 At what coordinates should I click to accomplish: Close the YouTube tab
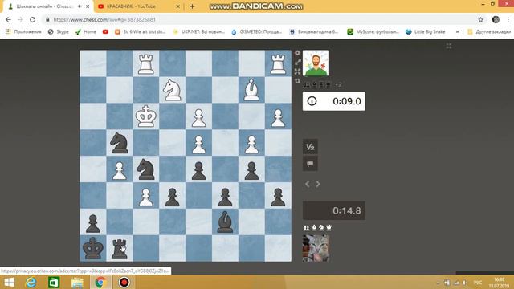point(178,6)
